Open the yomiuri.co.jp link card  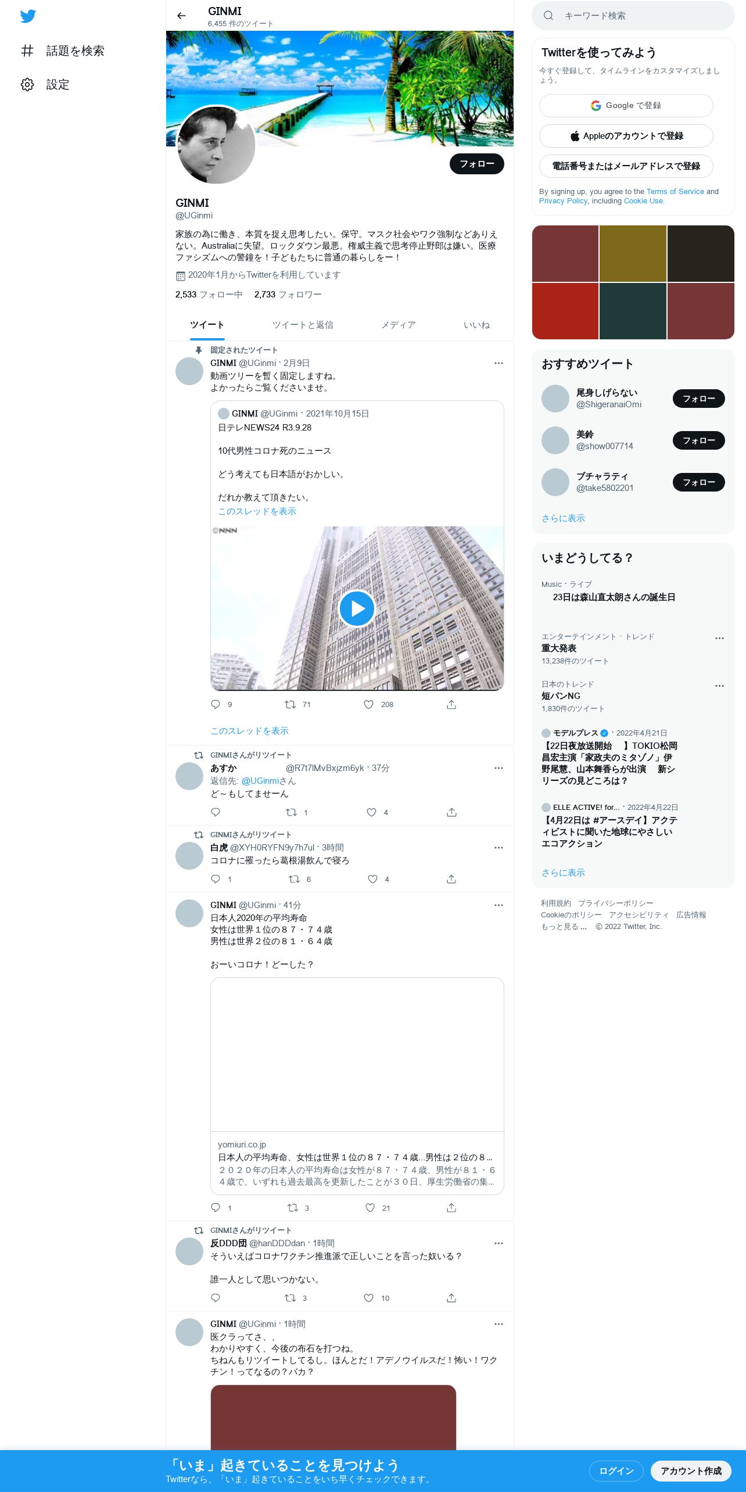pyautogui.click(x=357, y=1086)
